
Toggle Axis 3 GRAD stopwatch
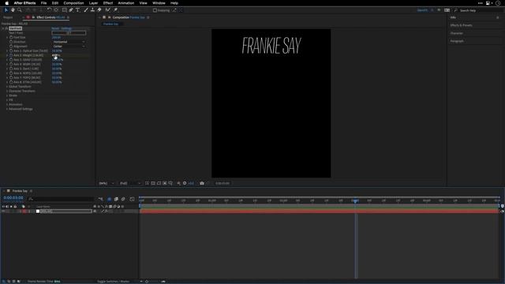click(x=11, y=60)
